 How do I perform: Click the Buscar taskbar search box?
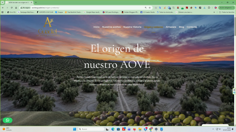pyautogui.click(x=91, y=129)
